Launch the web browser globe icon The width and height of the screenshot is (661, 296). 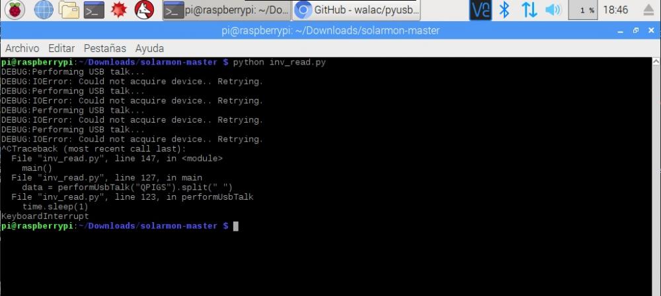click(x=44, y=10)
